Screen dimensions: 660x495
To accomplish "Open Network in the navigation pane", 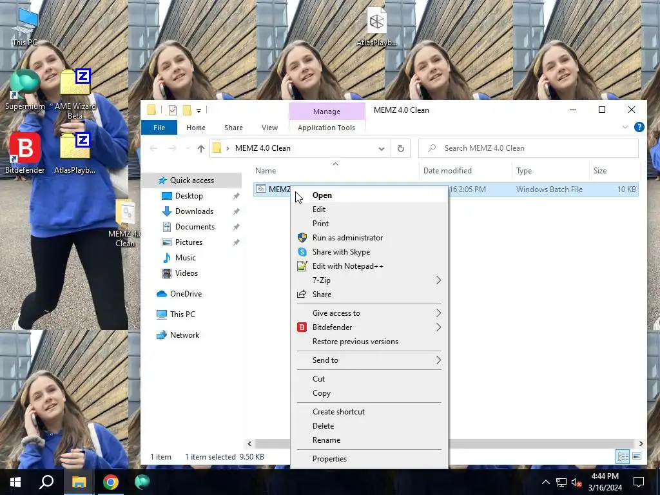I will pyautogui.click(x=184, y=335).
